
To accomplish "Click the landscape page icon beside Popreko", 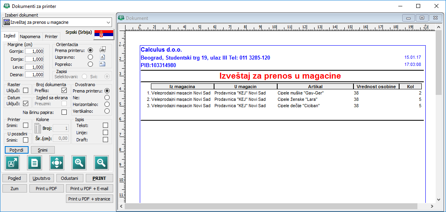I will click(102, 64).
